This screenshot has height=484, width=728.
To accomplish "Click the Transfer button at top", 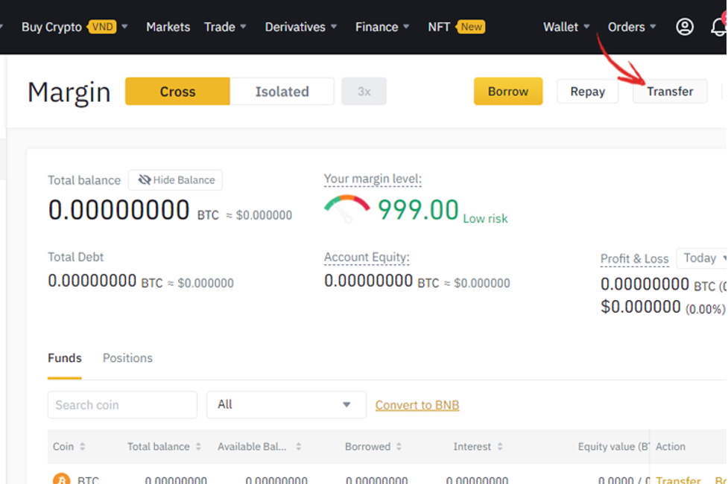I will (670, 92).
